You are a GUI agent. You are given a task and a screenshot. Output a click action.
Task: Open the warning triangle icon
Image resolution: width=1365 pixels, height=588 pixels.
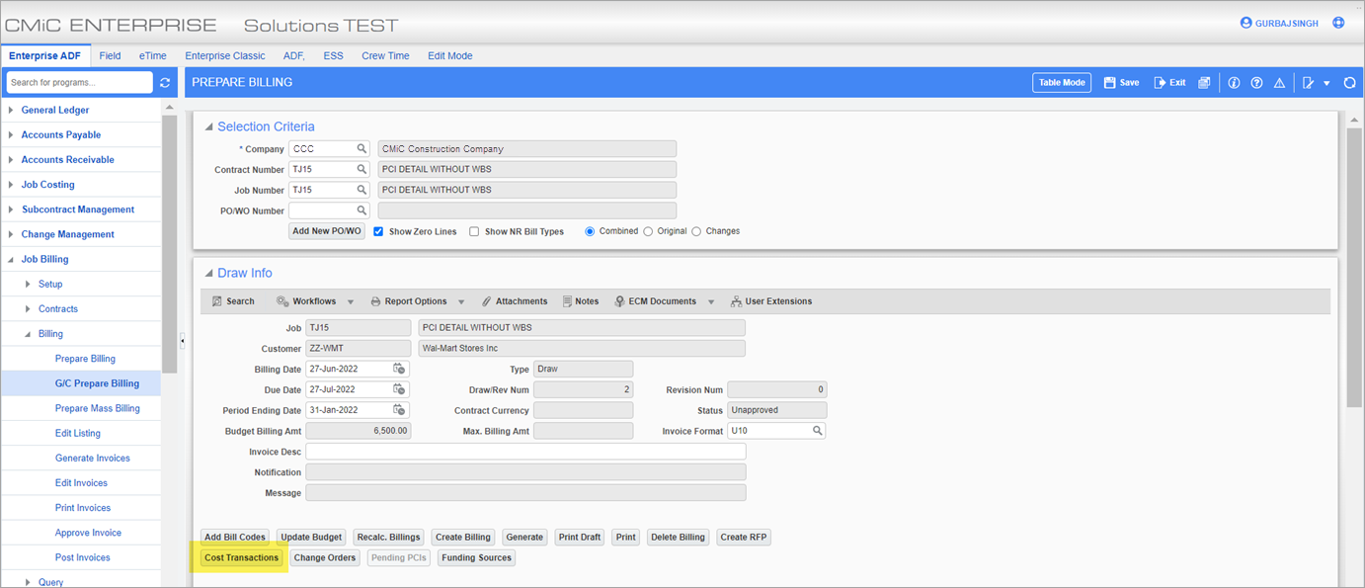pos(1279,83)
